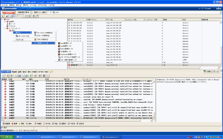Open the ヘルプ menu

pos(51,5)
